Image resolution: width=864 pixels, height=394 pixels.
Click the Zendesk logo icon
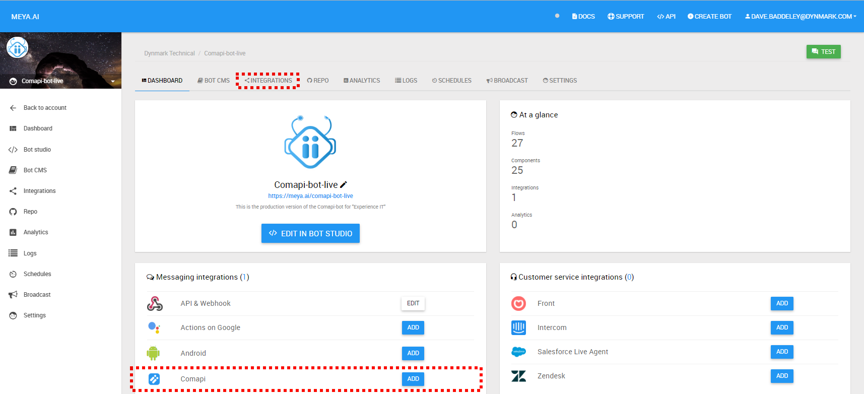click(518, 376)
